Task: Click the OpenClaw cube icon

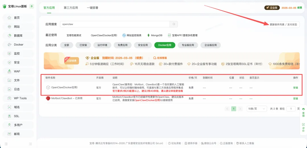Action: click(48, 87)
